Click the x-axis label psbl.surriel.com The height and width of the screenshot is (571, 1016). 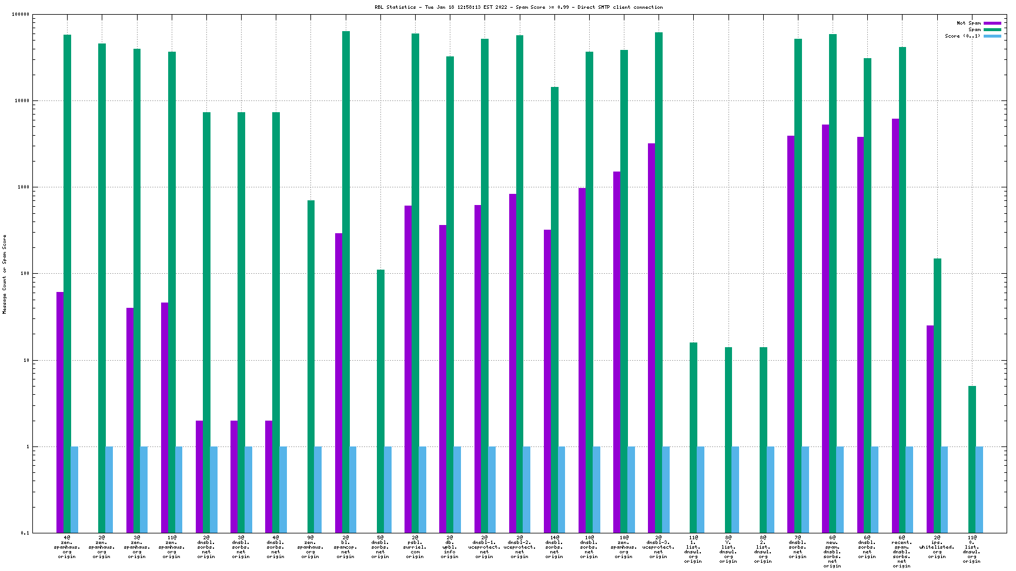[x=415, y=547]
